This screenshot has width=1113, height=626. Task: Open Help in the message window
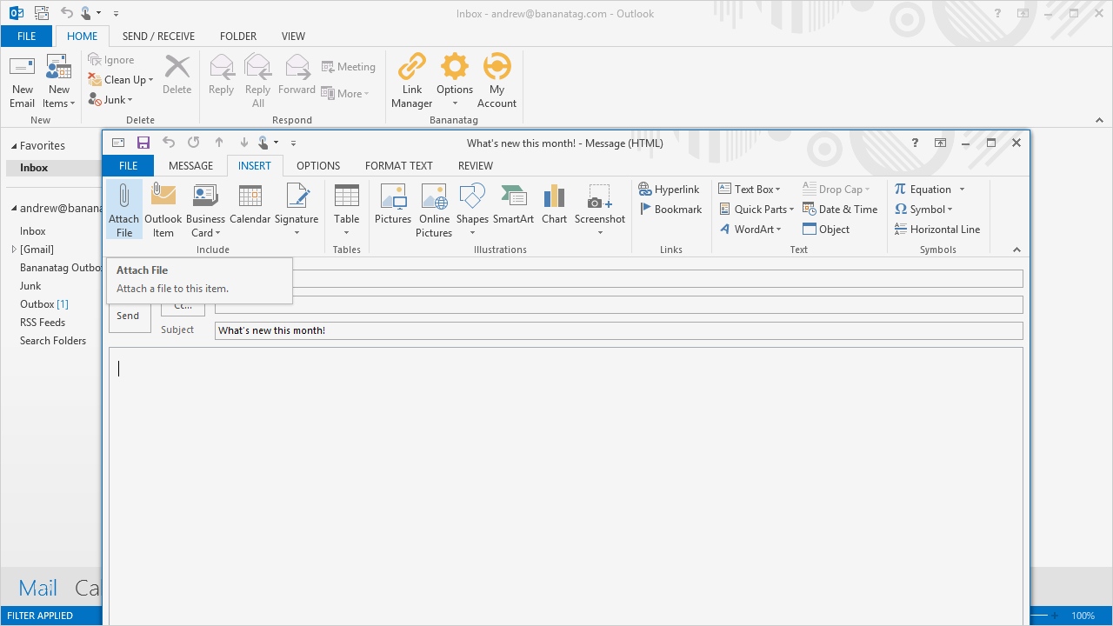[x=915, y=143]
